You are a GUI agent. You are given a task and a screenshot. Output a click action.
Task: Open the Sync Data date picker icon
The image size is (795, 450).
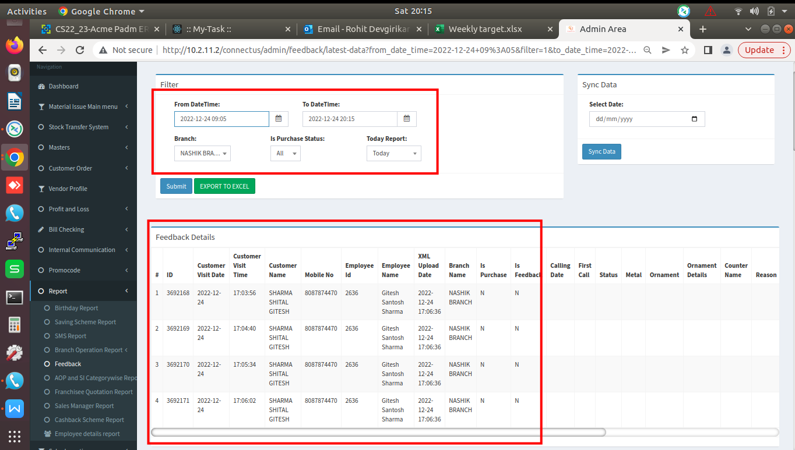[x=694, y=119]
